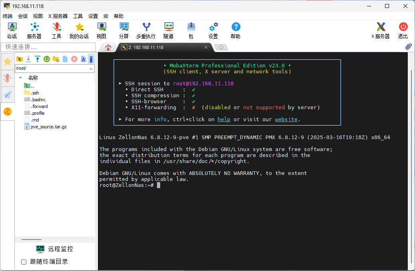415x271 pixels.
Task: Click the 帮助 question mark icon
Action: tap(236, 30)
